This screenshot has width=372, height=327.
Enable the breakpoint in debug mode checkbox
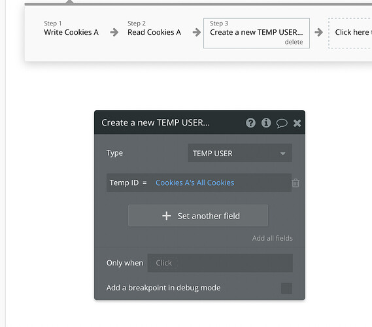(286, 288)
